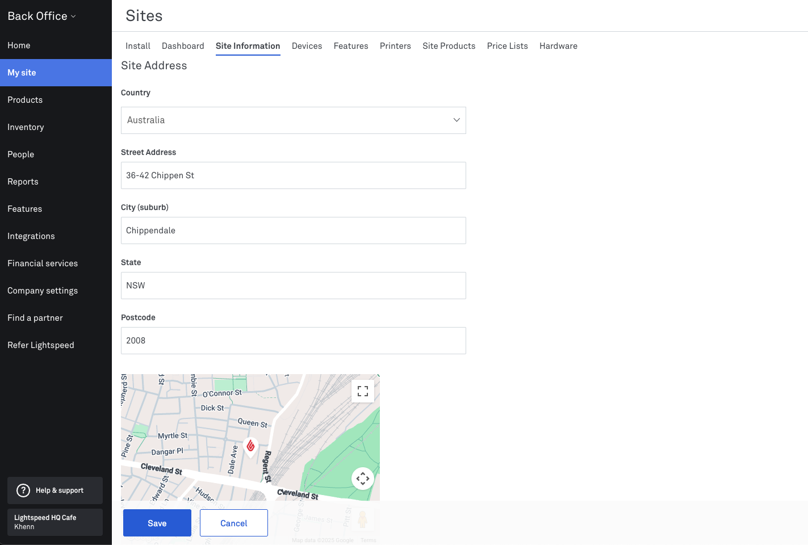Click Refer Lightspeed in the sidebar
Viewport: 808px width, 545px height.
click(56, 345)
